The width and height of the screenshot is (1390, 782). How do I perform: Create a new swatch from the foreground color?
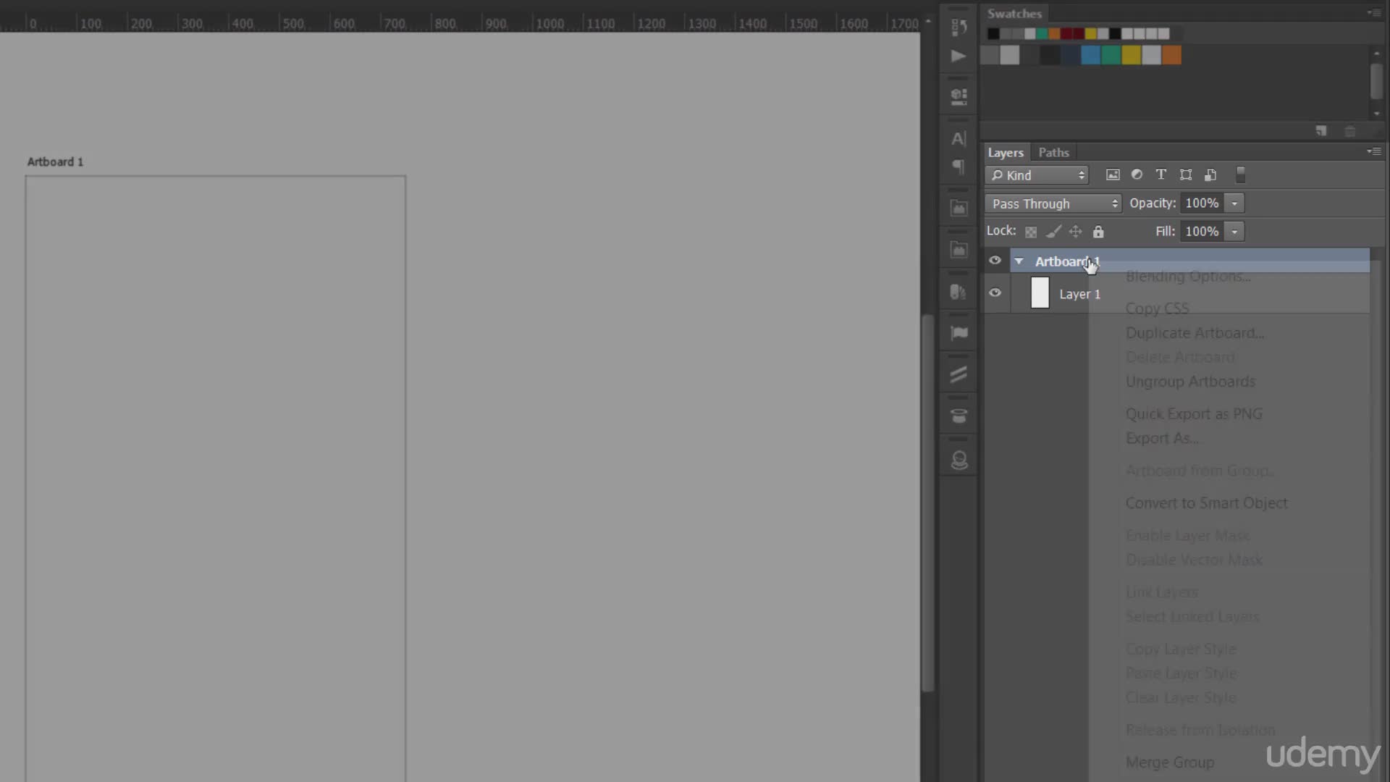click(x=1321, y=131)
